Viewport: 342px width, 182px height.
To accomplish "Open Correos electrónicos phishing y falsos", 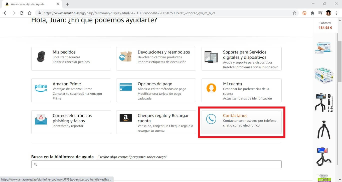I will (x=71, y=122).
